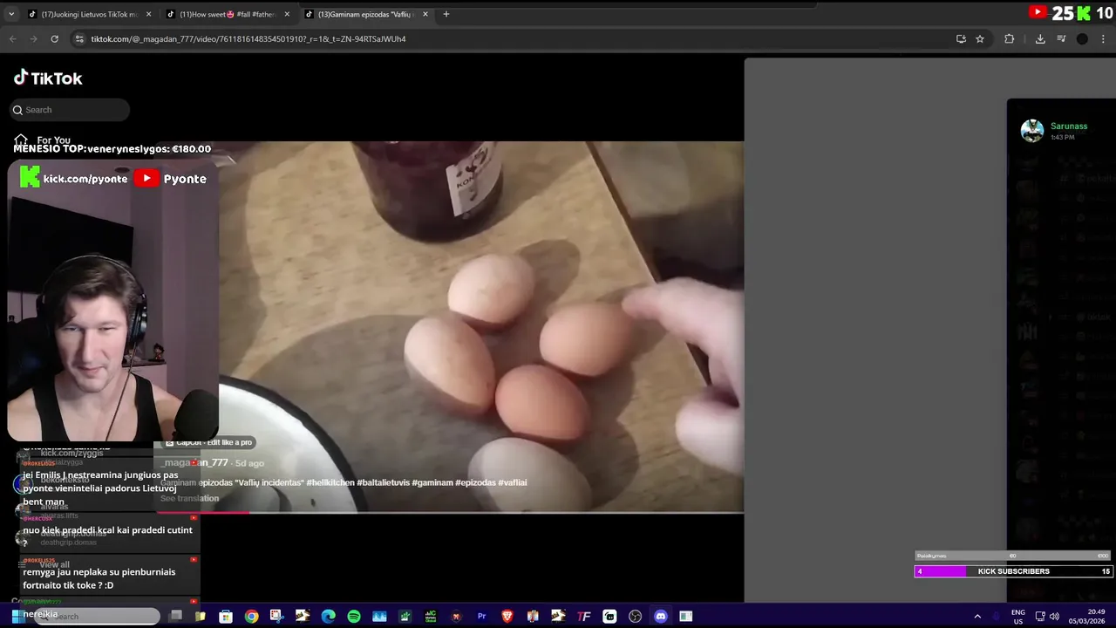The width and height of the screenshot is (1116, 628).
Task: Close the 'Gaminam epizodas' tab
Action: [x=425, y=14]
